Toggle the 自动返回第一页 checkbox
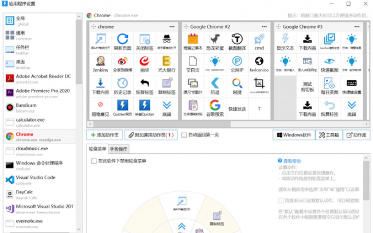The height and width of the screenshot is (233, 373). [184, 135]
